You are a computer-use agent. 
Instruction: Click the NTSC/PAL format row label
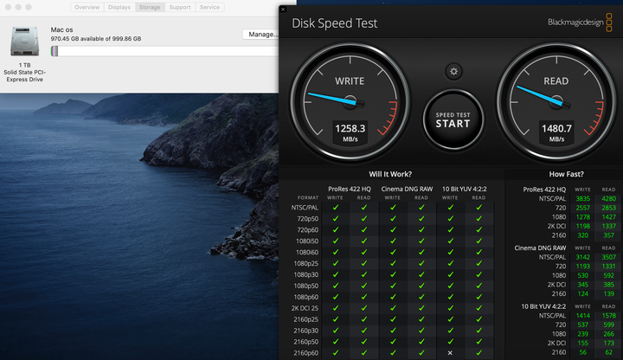305,208
